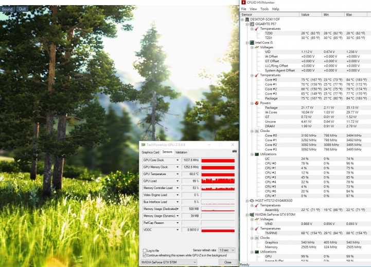Open the Video Engine Load sensor dropdown
The height and width of the screenshot is (267, 371).
coord(178,195)
